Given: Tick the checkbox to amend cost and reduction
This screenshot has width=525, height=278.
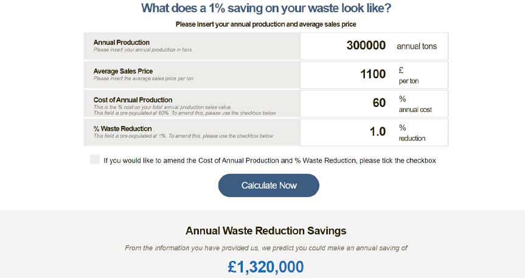Looking at the screenshot, I should pos(95,159).
